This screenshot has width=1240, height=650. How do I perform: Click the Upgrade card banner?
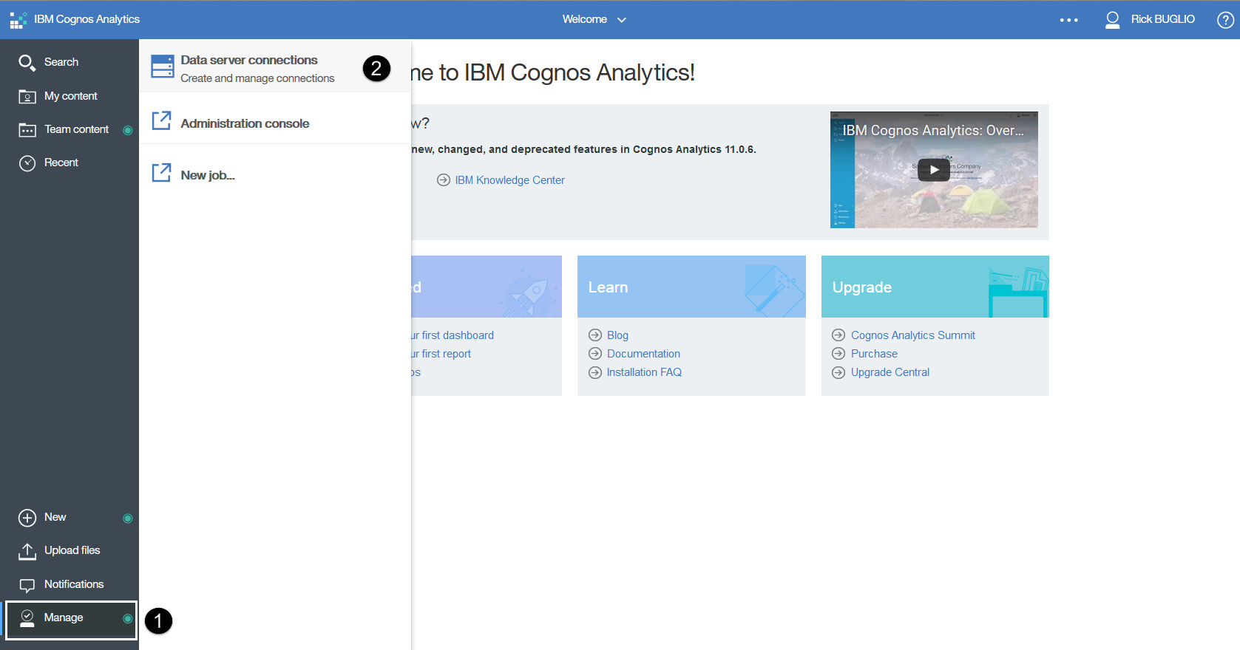tap(935, 287)
